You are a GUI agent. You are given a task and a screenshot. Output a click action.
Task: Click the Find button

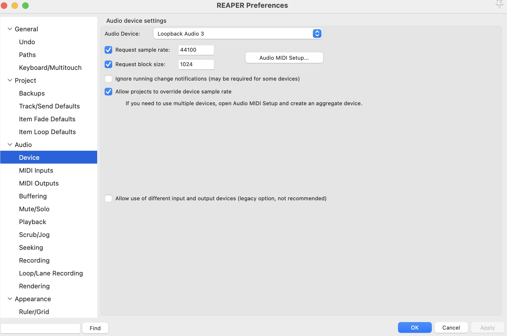coord(95,328)
